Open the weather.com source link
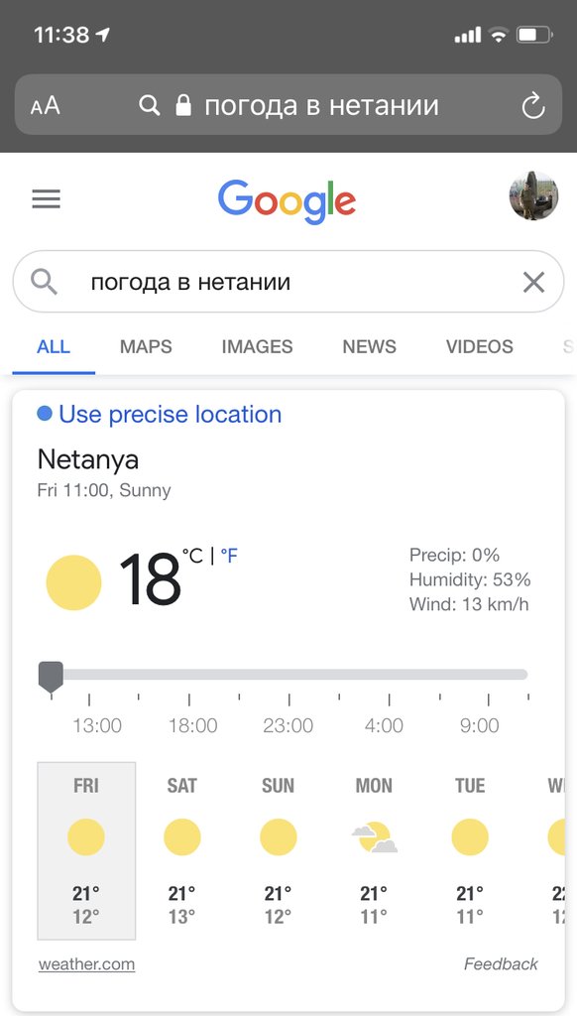Viewport: 577px width, 1016px height. pyautogui.click(x=87, y=964)
